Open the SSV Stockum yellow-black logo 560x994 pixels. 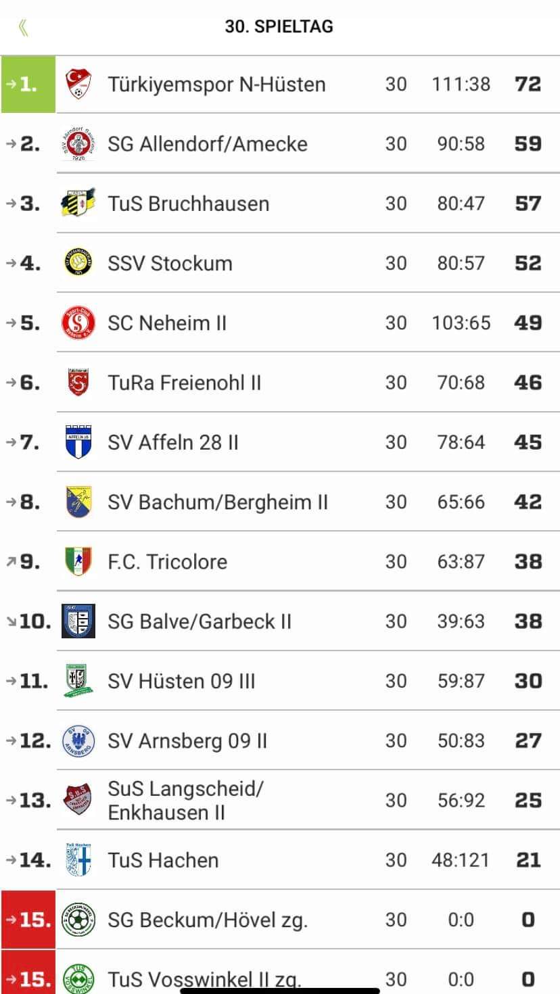pyautogui.click(x=78, y=263)
